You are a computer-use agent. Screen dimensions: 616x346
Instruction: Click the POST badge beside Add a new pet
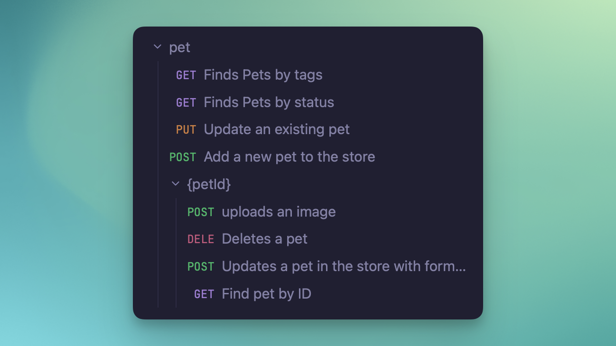coord(183,157)
